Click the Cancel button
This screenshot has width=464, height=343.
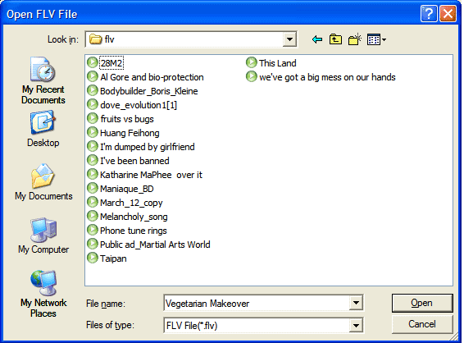[422, 324]
